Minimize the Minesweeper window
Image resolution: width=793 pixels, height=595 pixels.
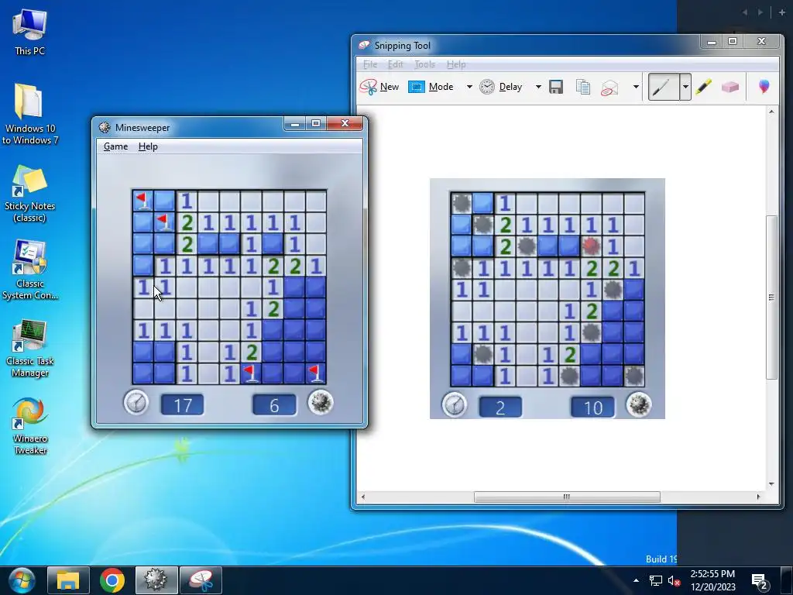(x=295, y=123)
